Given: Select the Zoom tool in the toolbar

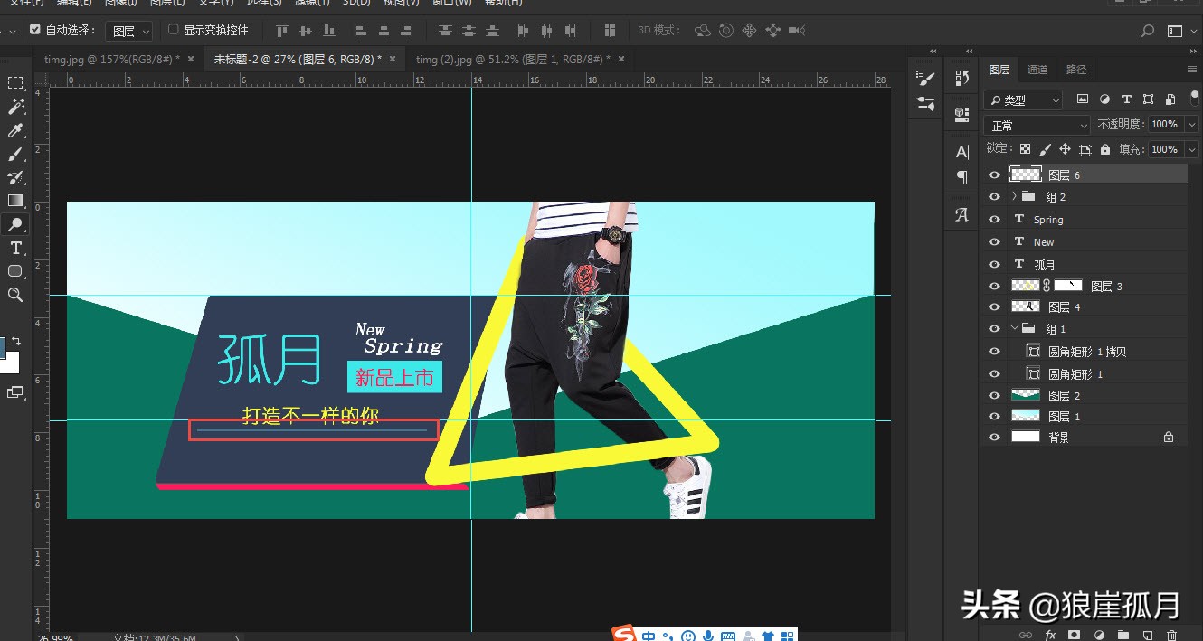Looking at the screenshot, I should coord(14,295).
